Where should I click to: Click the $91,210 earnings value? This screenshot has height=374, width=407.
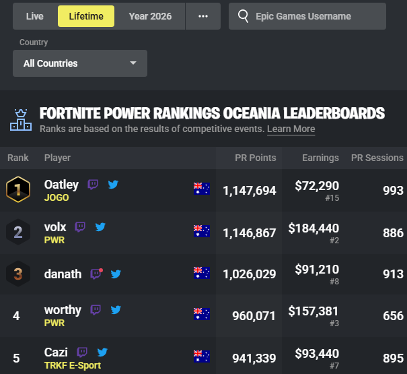click(317, 270)
